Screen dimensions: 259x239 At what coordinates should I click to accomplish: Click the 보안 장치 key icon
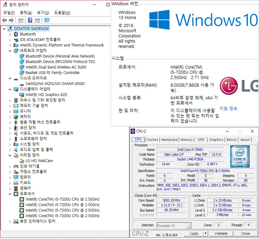click(x=16, y=128)
